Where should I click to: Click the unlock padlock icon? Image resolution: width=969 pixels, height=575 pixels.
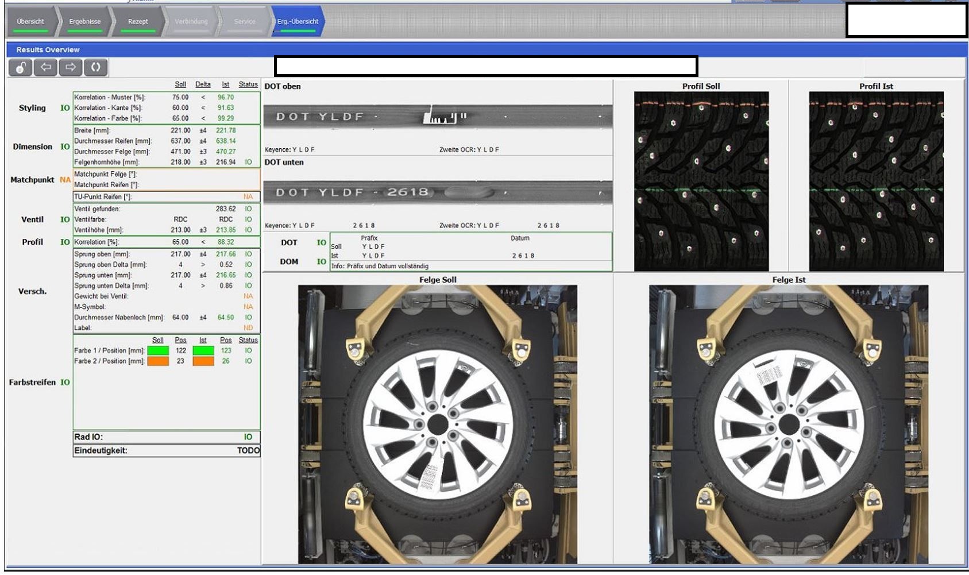pos(21,68)
